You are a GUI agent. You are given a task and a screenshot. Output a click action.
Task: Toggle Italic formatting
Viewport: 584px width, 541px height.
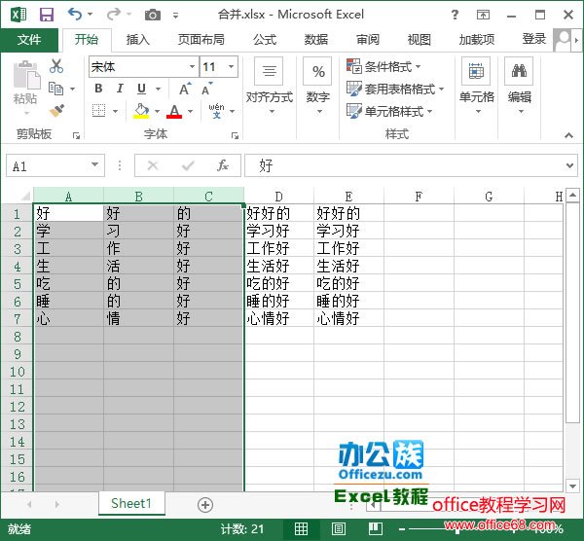point(120,89)
